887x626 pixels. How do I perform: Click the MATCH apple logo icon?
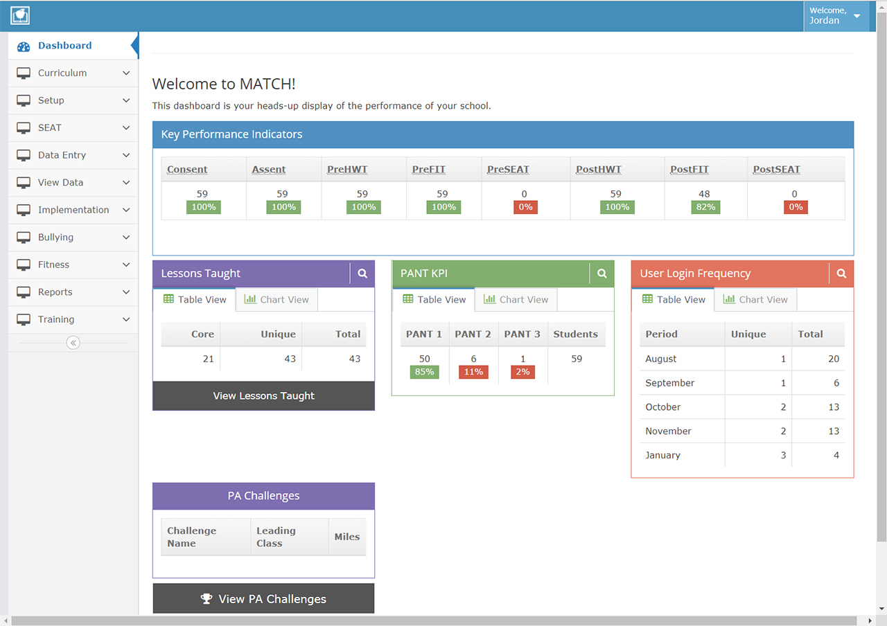click(x=20, y=15)
